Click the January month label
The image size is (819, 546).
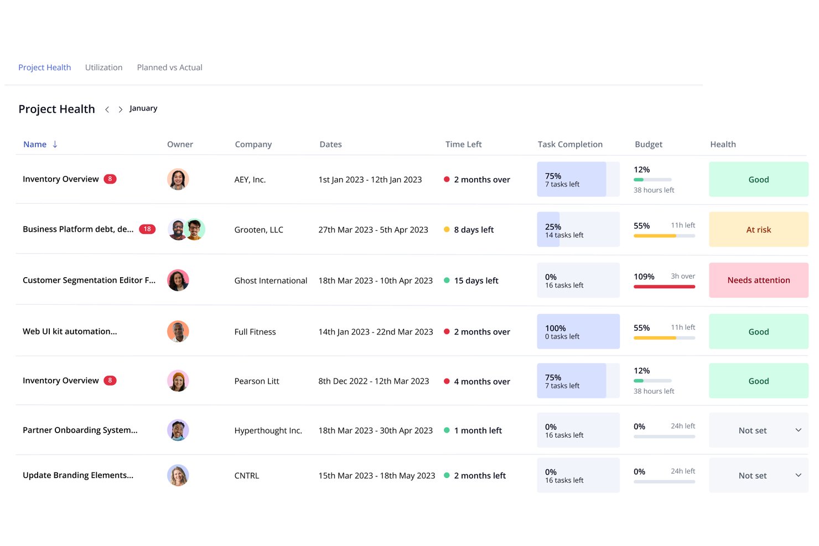click(143, 108)
